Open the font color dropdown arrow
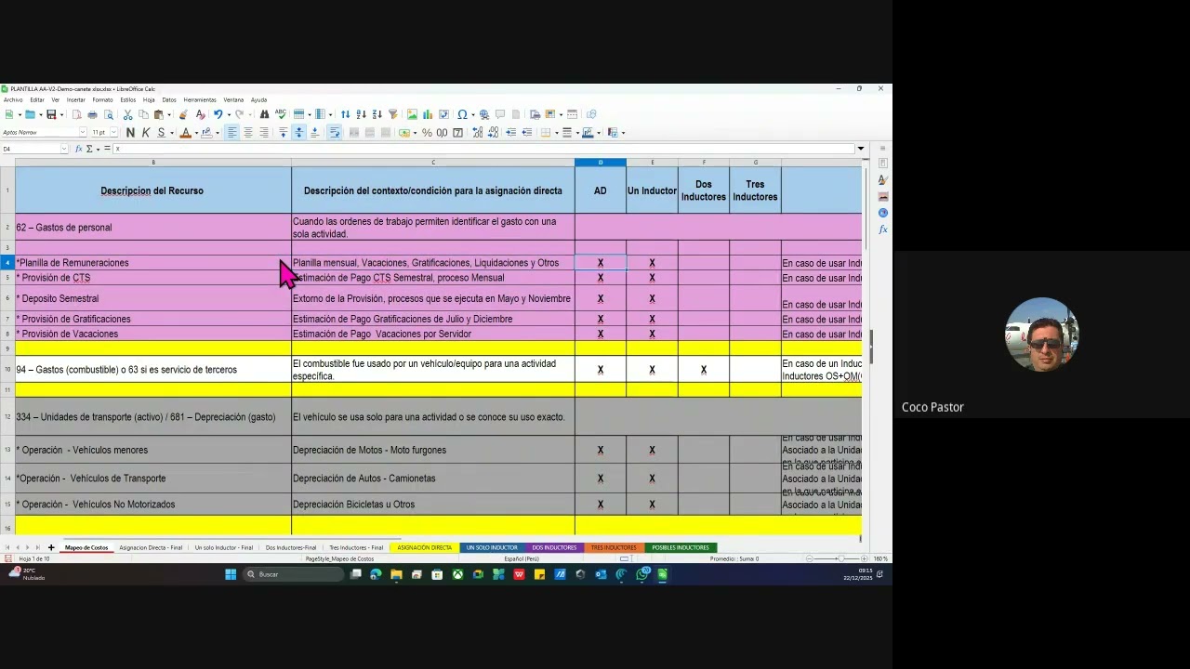 [195, 133]
